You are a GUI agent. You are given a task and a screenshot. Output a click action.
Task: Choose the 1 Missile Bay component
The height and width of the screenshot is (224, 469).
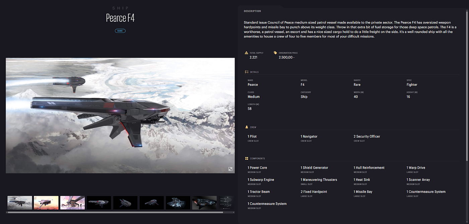tap(363, 192)
